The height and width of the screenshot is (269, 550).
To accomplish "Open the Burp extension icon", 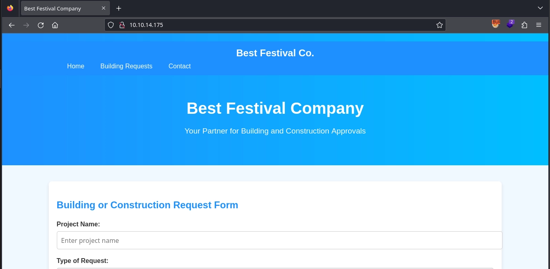I will coord(496,24).
